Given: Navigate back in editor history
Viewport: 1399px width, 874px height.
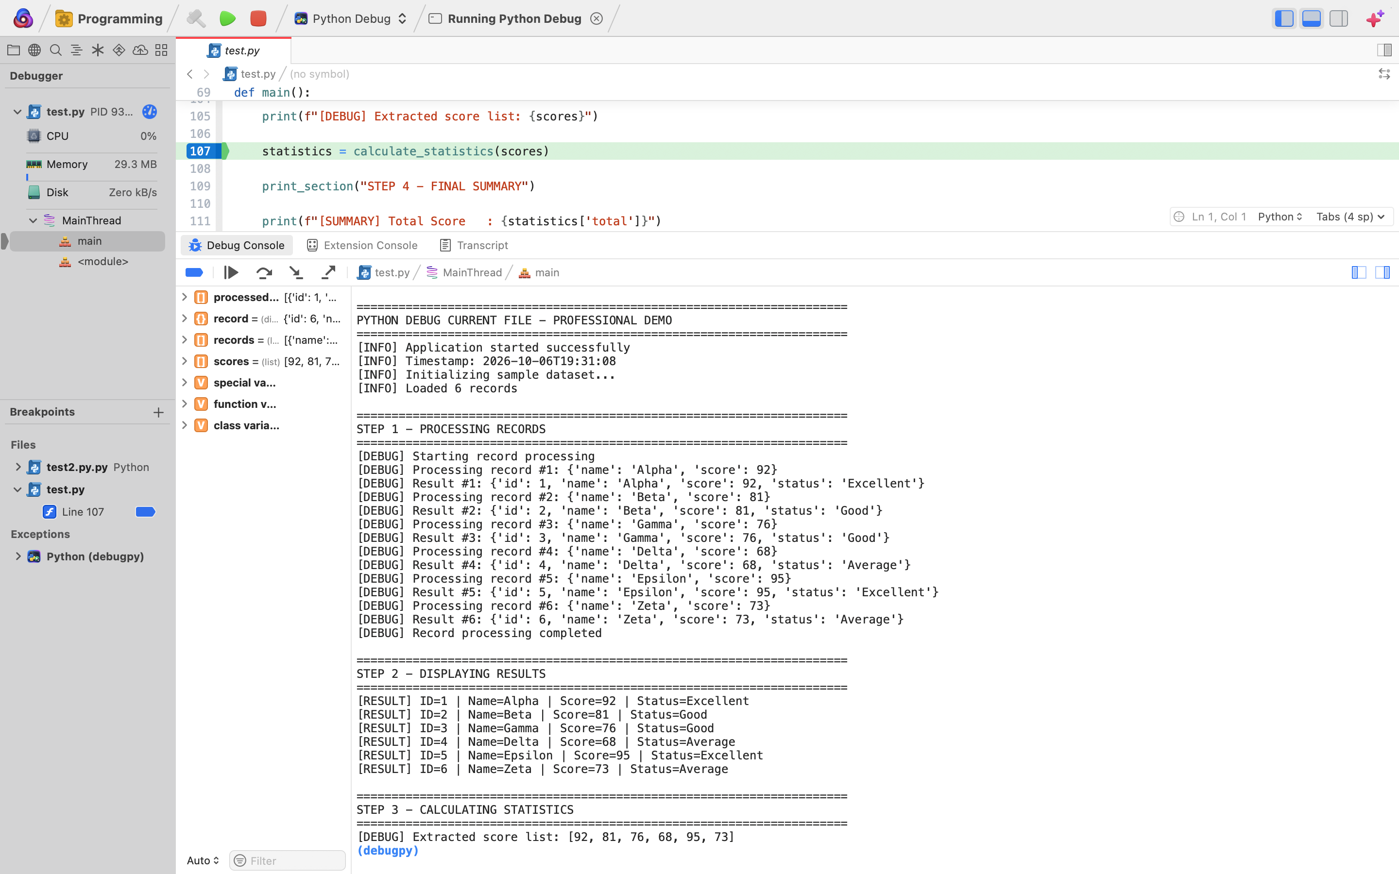Looking at the screenshot, I should coord(189,74).
